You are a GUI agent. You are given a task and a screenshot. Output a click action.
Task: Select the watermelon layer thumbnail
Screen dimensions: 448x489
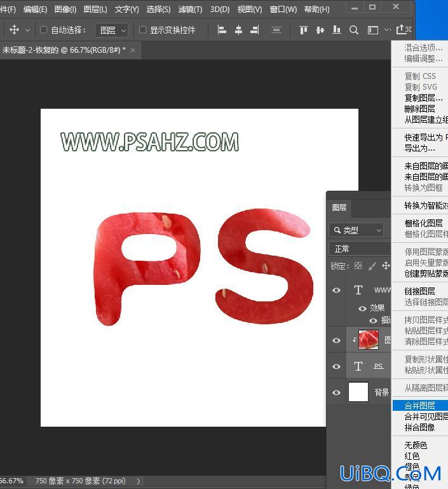(x=368, y=340)
